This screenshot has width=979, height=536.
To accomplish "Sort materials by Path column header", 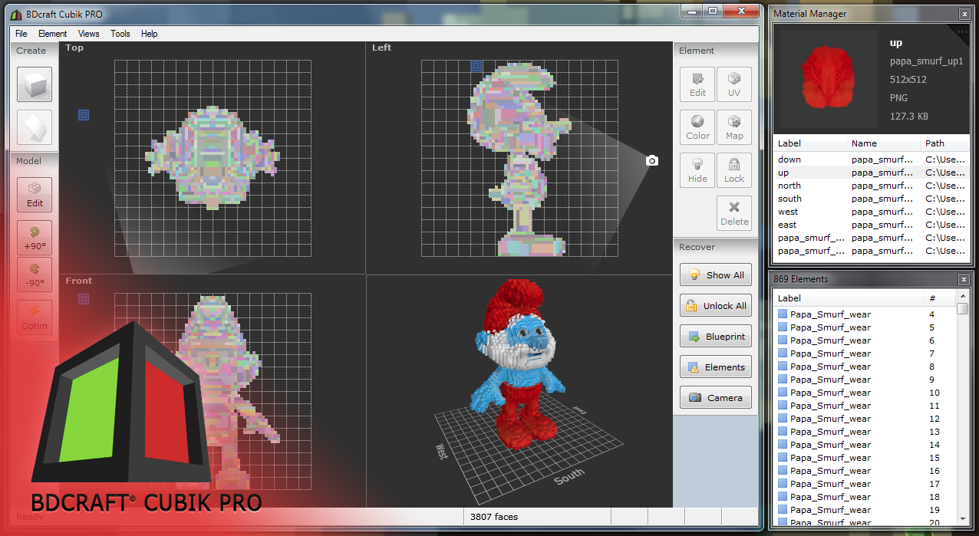I will 945,143.
